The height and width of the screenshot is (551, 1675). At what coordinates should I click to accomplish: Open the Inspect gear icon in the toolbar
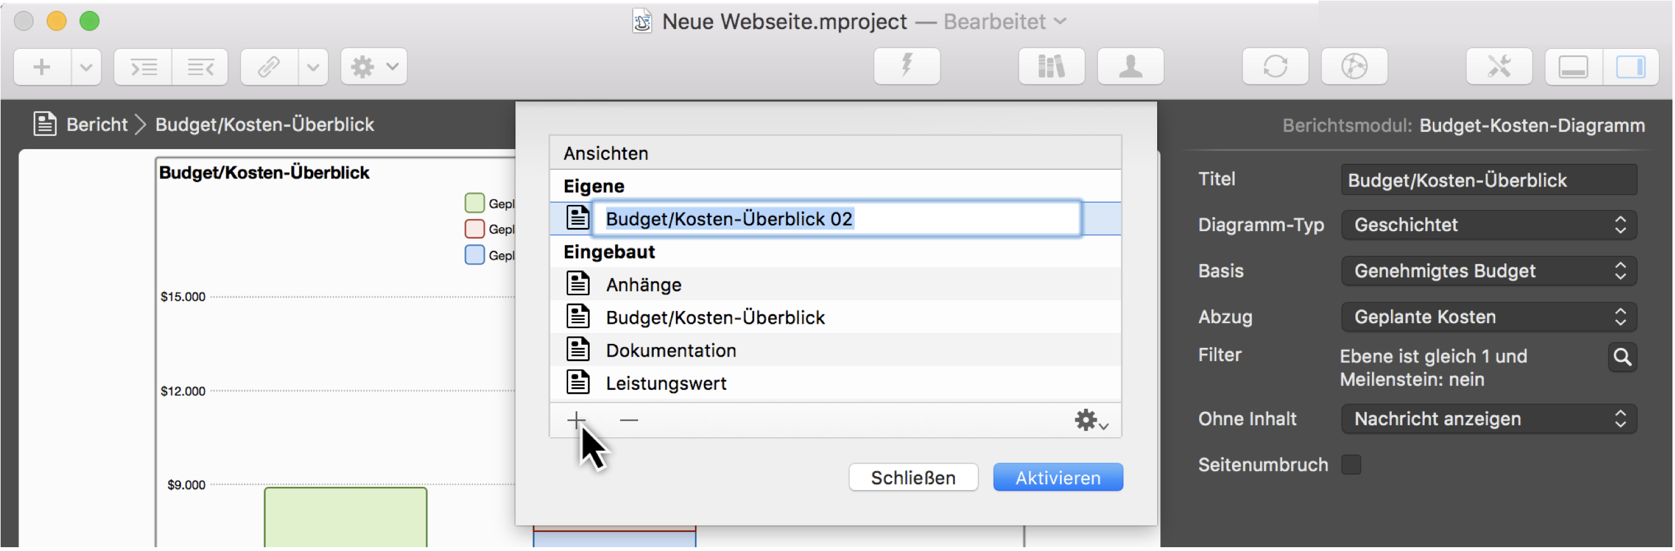(364, 66)
